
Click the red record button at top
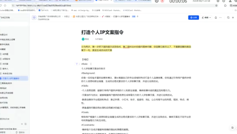[162, 1]
